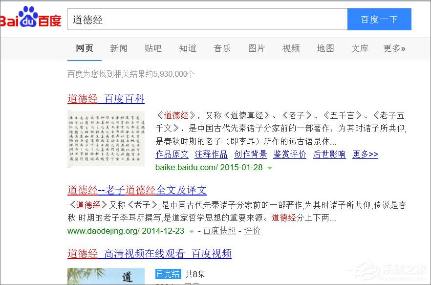This screenshot has height=285, width=431.
Task: Click the calligraphy thumbnail of the Baike result
Action: click(x=106, y=139)
